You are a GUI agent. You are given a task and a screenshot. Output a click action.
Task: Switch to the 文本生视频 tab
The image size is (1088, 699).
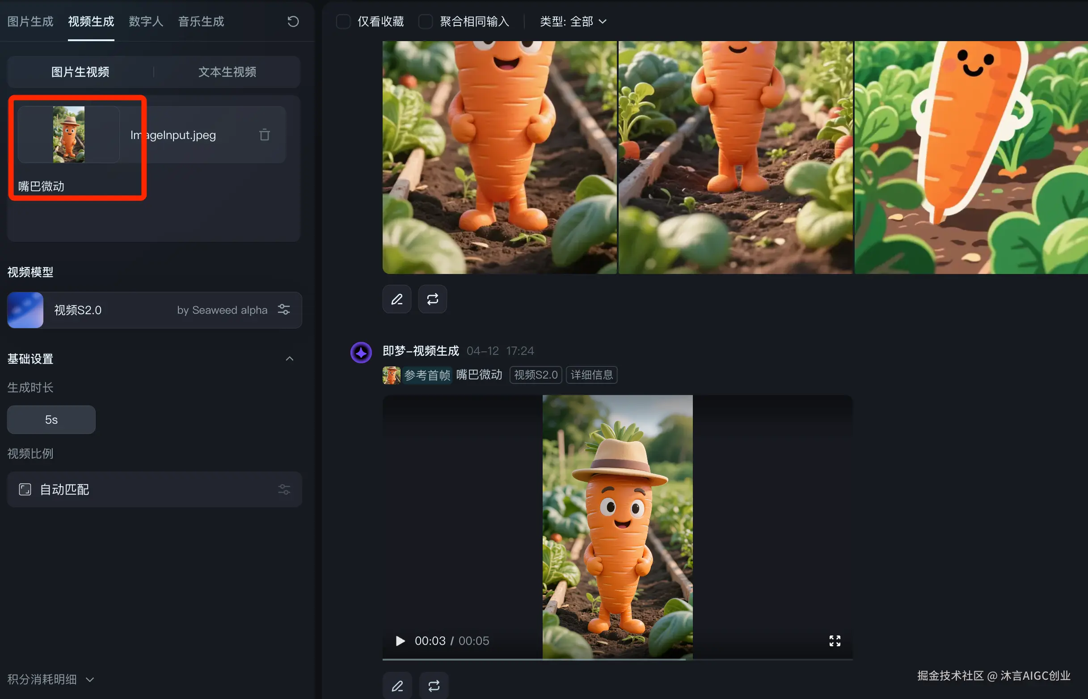click(x=227, y=72)
